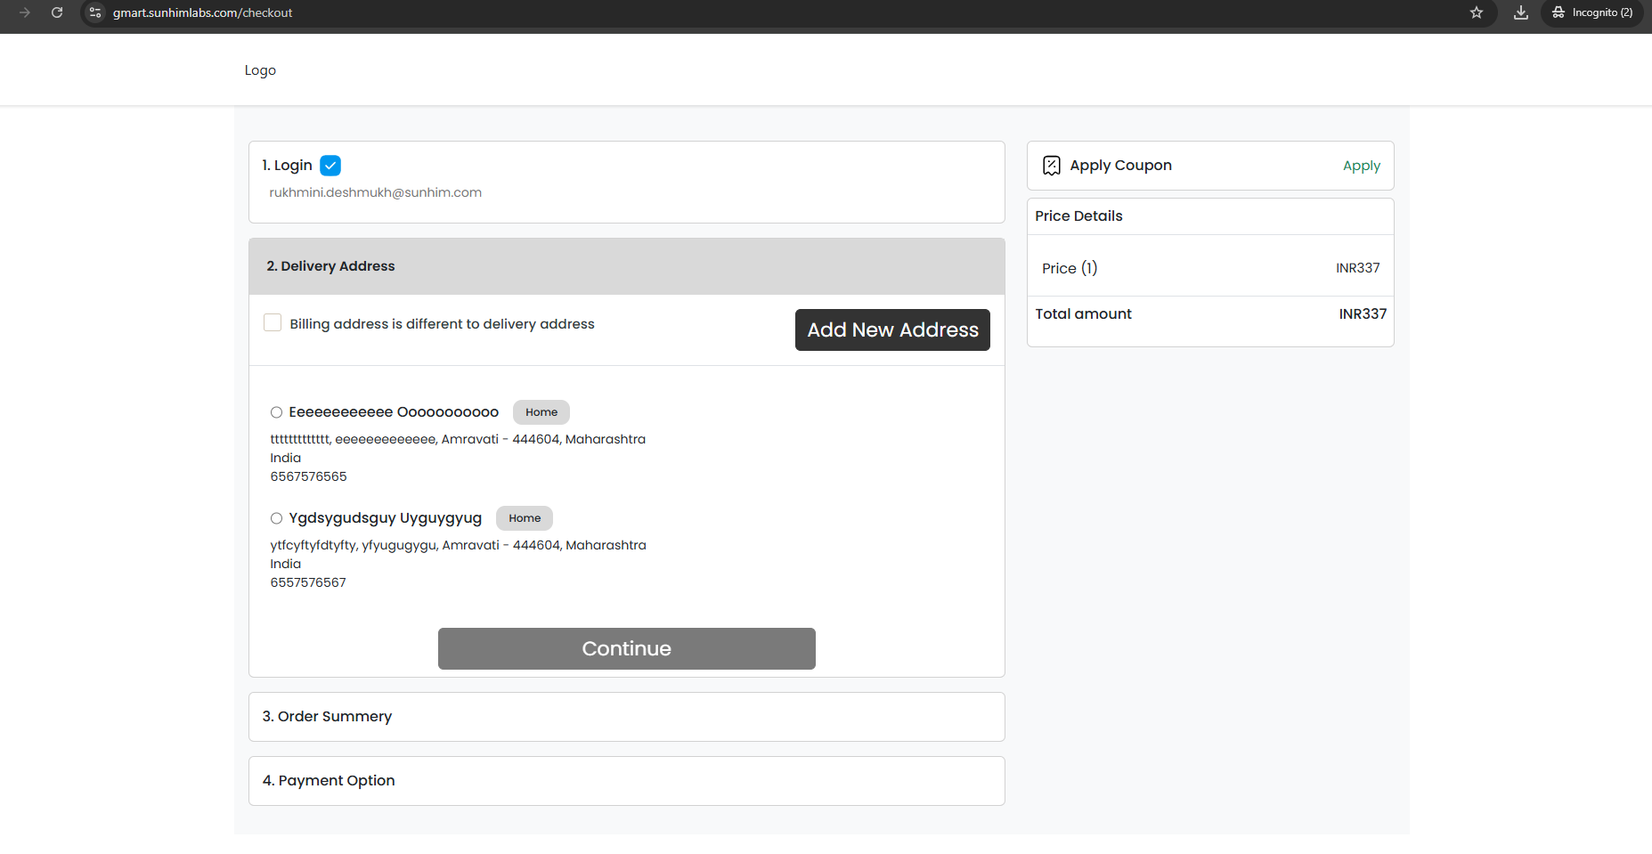Screen dimensions: 1652x854
Task: Open the 2. Delivery Address section header
Action: point(627,266)
